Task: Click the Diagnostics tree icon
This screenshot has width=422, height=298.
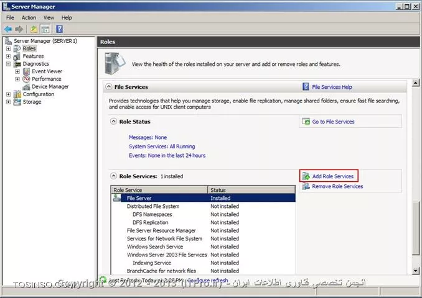Action: 18,64
